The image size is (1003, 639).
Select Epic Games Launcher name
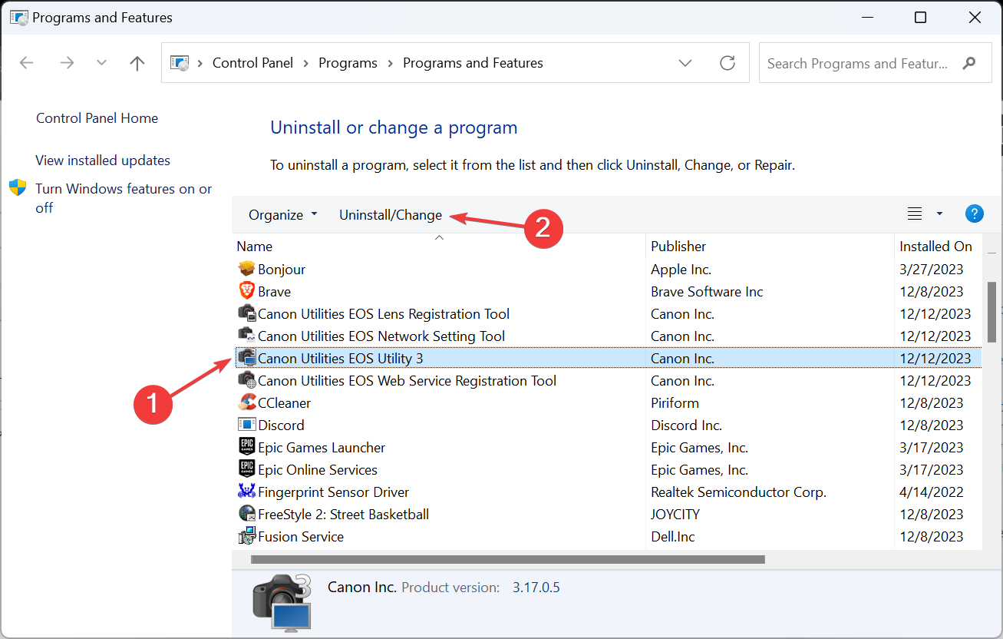click(x=322, y=448)
